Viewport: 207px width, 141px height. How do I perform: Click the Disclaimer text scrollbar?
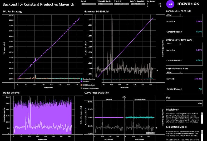click(202, 118)
